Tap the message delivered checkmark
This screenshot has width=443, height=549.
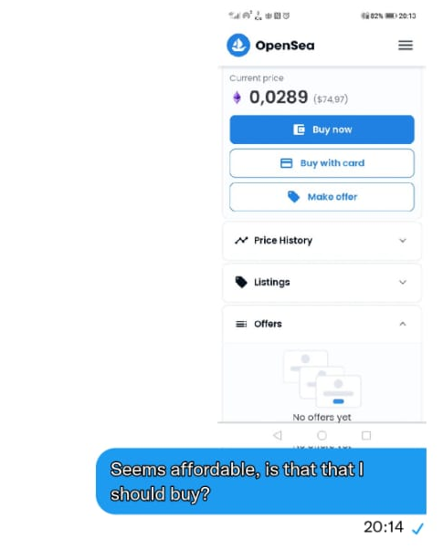417,528
